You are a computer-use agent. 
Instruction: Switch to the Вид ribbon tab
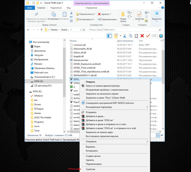[68, 8]
